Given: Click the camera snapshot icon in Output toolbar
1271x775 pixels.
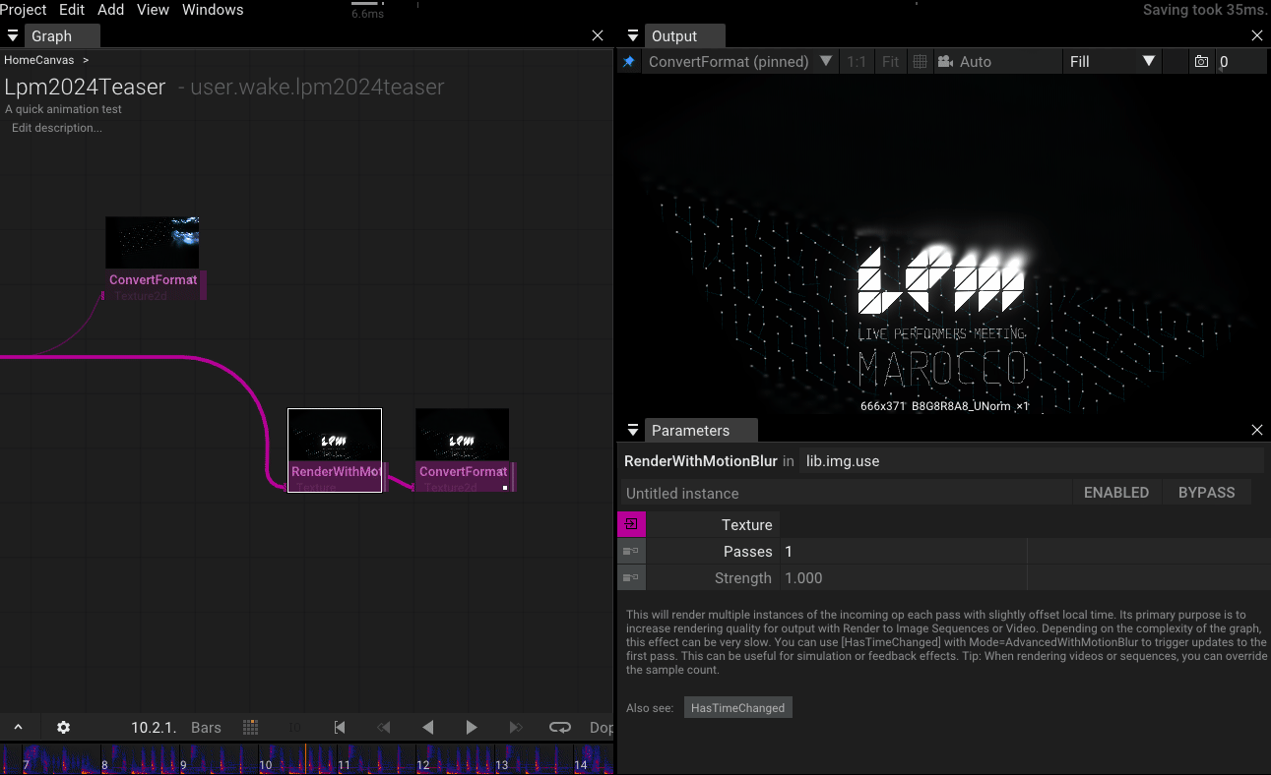Looking at the screenshot, I should coord(1201,62).
